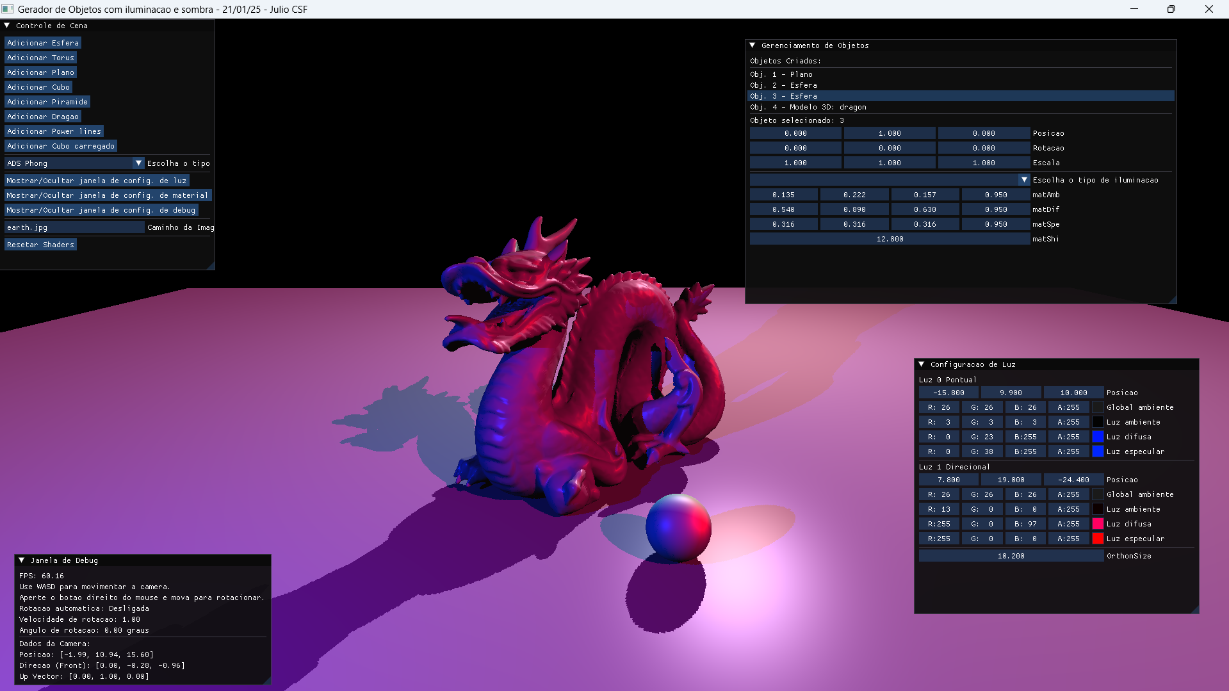The width and height of the screenshot is (1229, 691).
Task: Add power lines via Adicionar Power lines
Action: (x=54, y=131)
